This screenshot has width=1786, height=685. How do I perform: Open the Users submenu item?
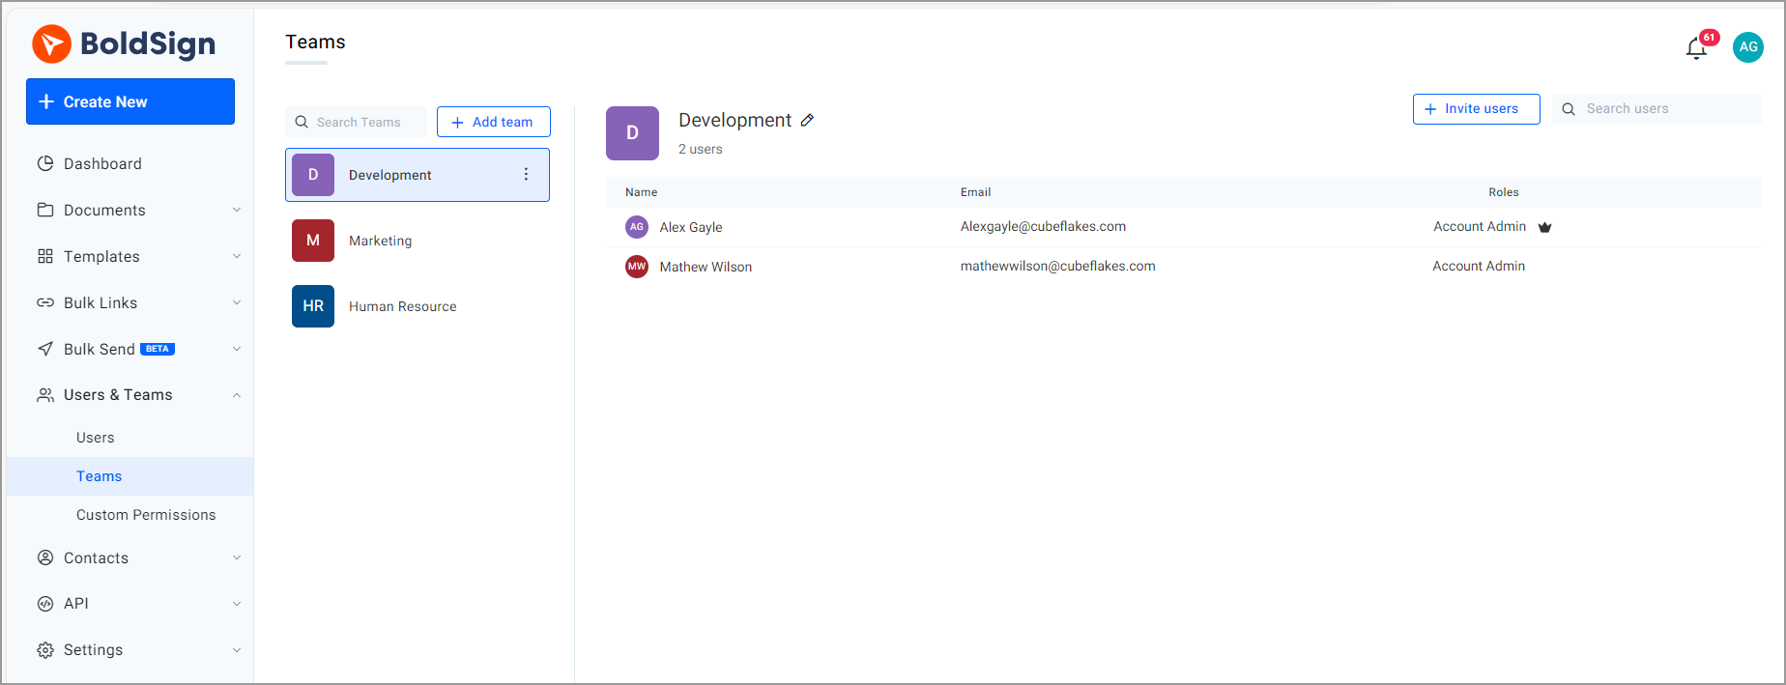tap(96, 438)
